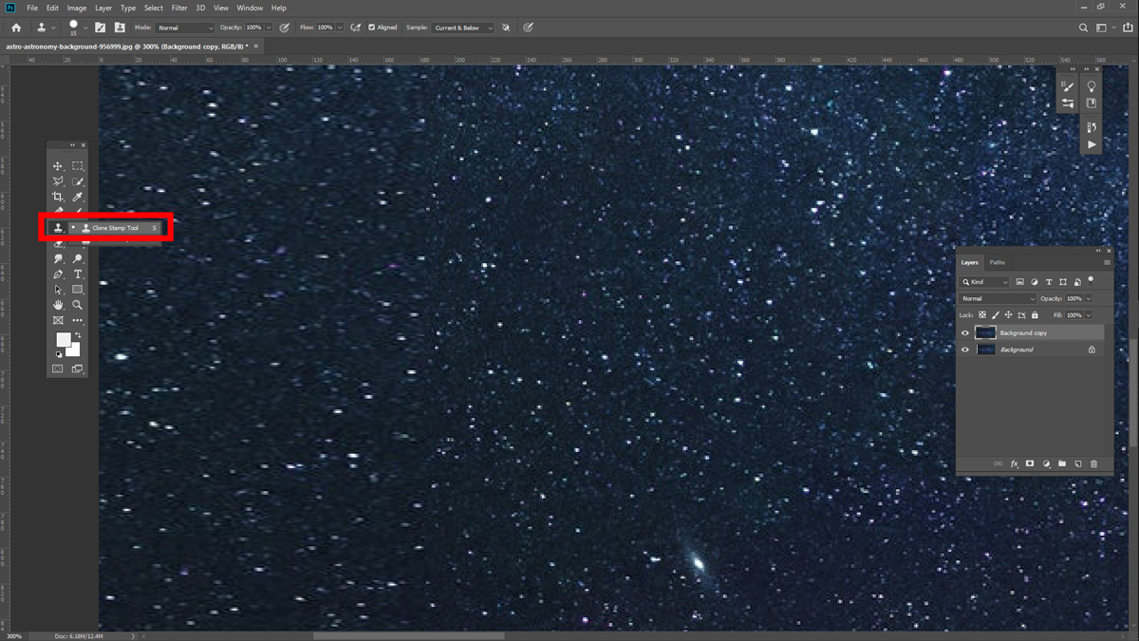Viewport: 1139px width, 641px height.
Task: Click Clone Stamp Tool in the flyout
Action: pos(115,228)
